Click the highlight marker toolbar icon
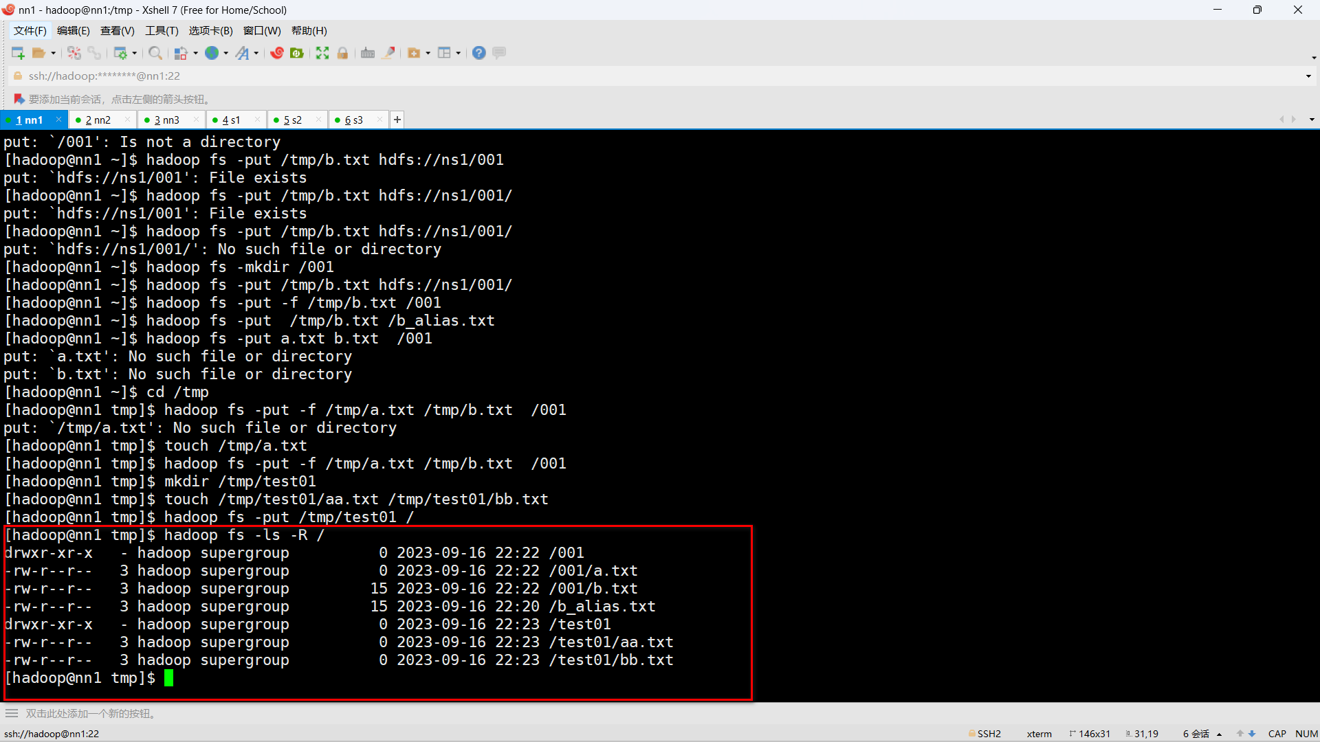 (x=388, y=53)
